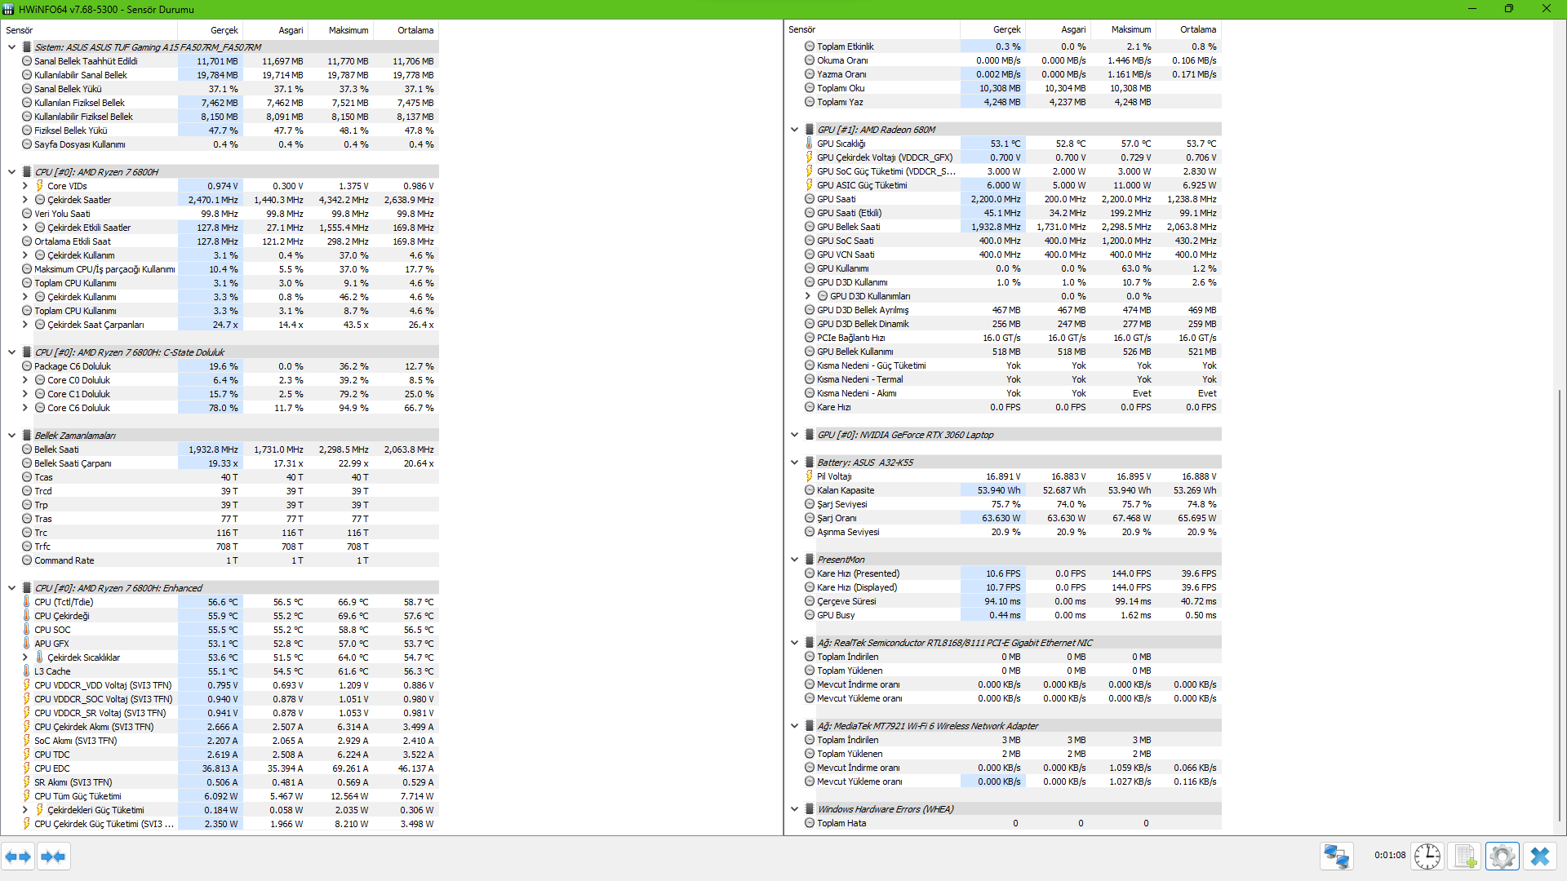Click the Maksimum column header in left panel

click(x=348, y=30)
